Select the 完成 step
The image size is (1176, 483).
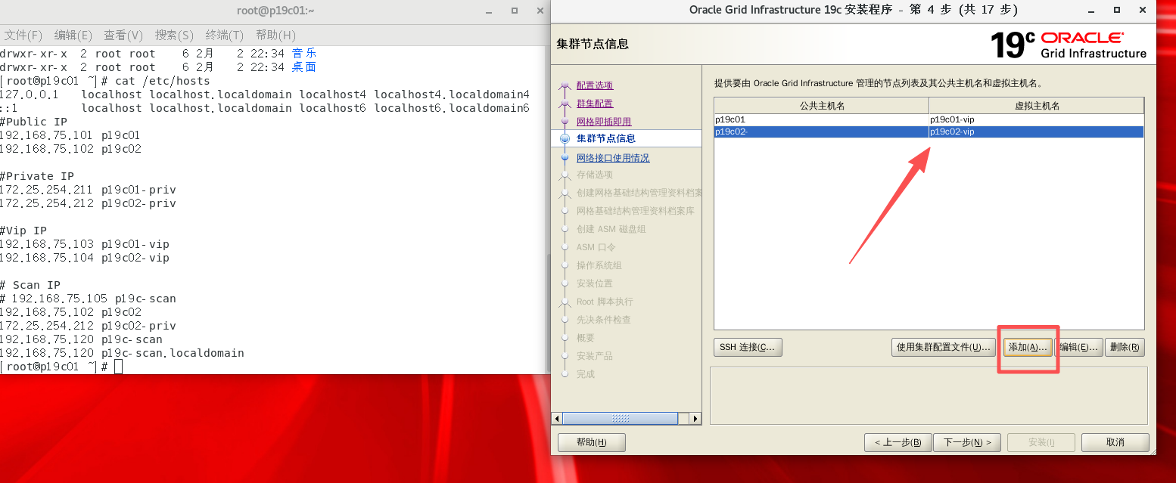pos(586,374)
